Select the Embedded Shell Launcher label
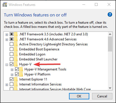The height and width of the screenshot is (103, 116). pyautogui.click(x=38, y=59)
